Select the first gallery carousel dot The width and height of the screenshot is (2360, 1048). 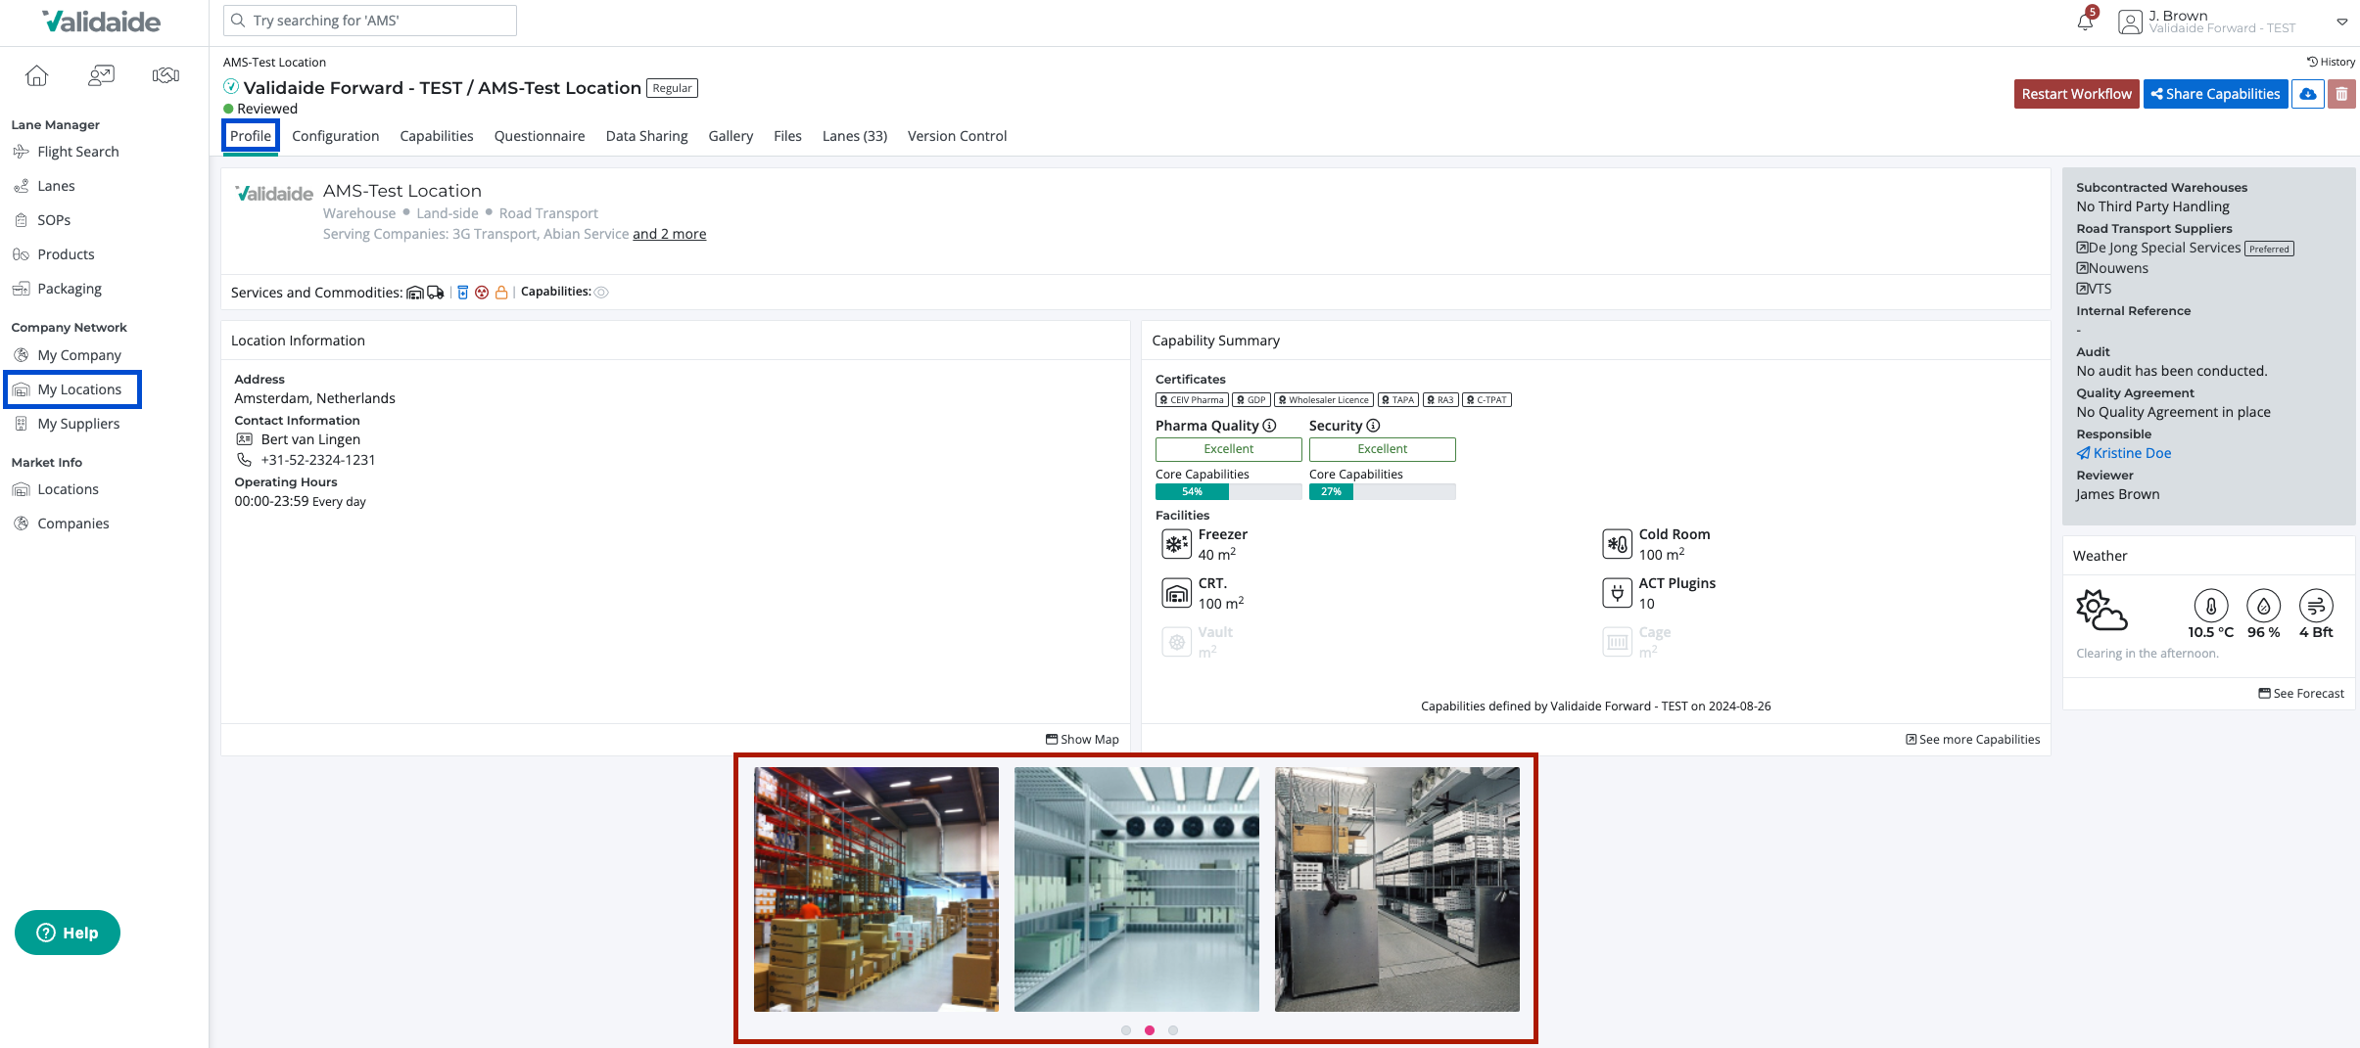click(1126, 1030)
